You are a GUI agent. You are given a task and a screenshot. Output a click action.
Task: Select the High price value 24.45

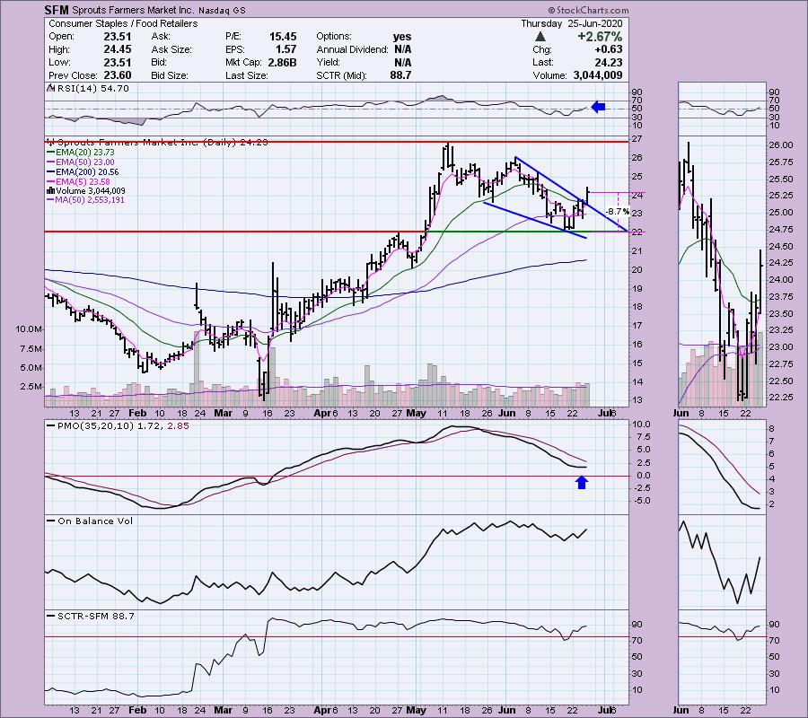pos(118,49)
